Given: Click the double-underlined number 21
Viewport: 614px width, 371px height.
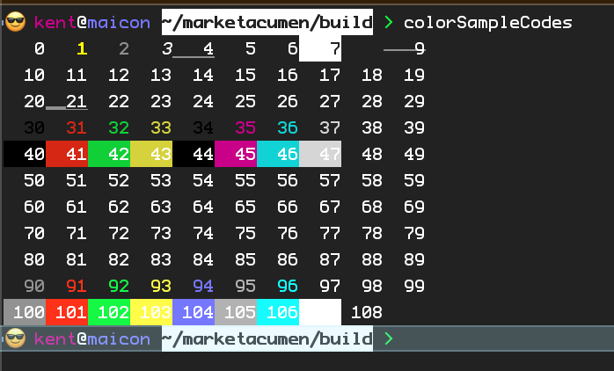Looking at the screenshot, I should [x=77, y=102].
